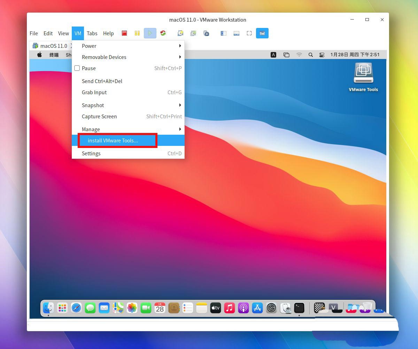Viewport: 418px width, 349px height.
Task: Click Settings in the VM menu
Action: click(91, 154)
